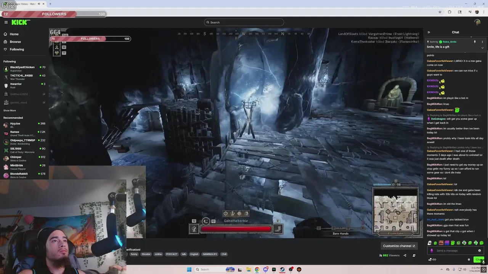Open the recommended channel Ramee
Viewport: 488px width, 274px height.
[x=24, y=134]
